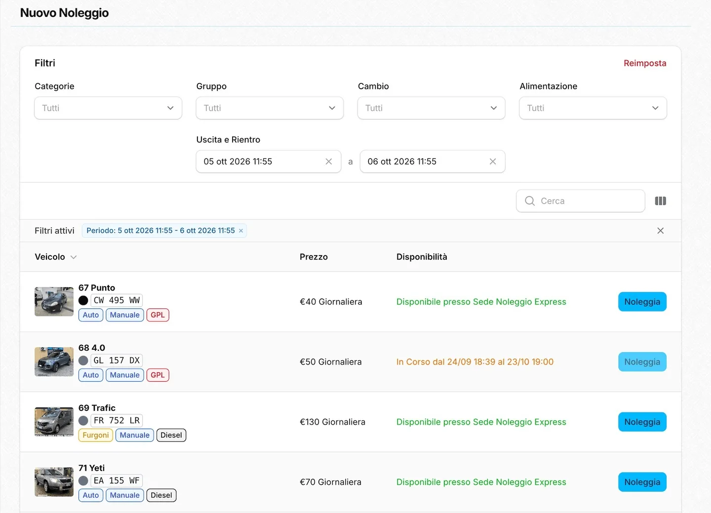
Task: Click the Diesel tag on 71 Yeti
Action: (x=161, y=496)
